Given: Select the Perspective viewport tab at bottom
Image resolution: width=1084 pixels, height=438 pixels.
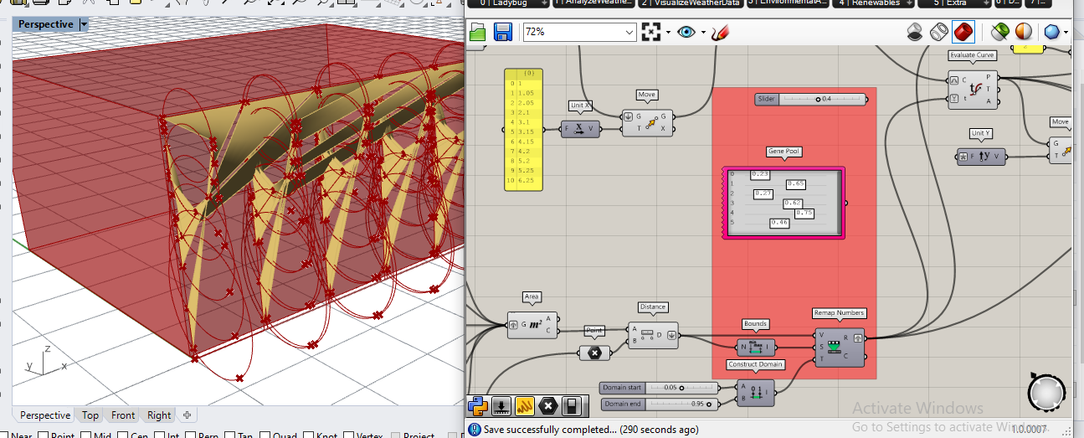Looking at the screenshot, I should [x=45, y=415].
